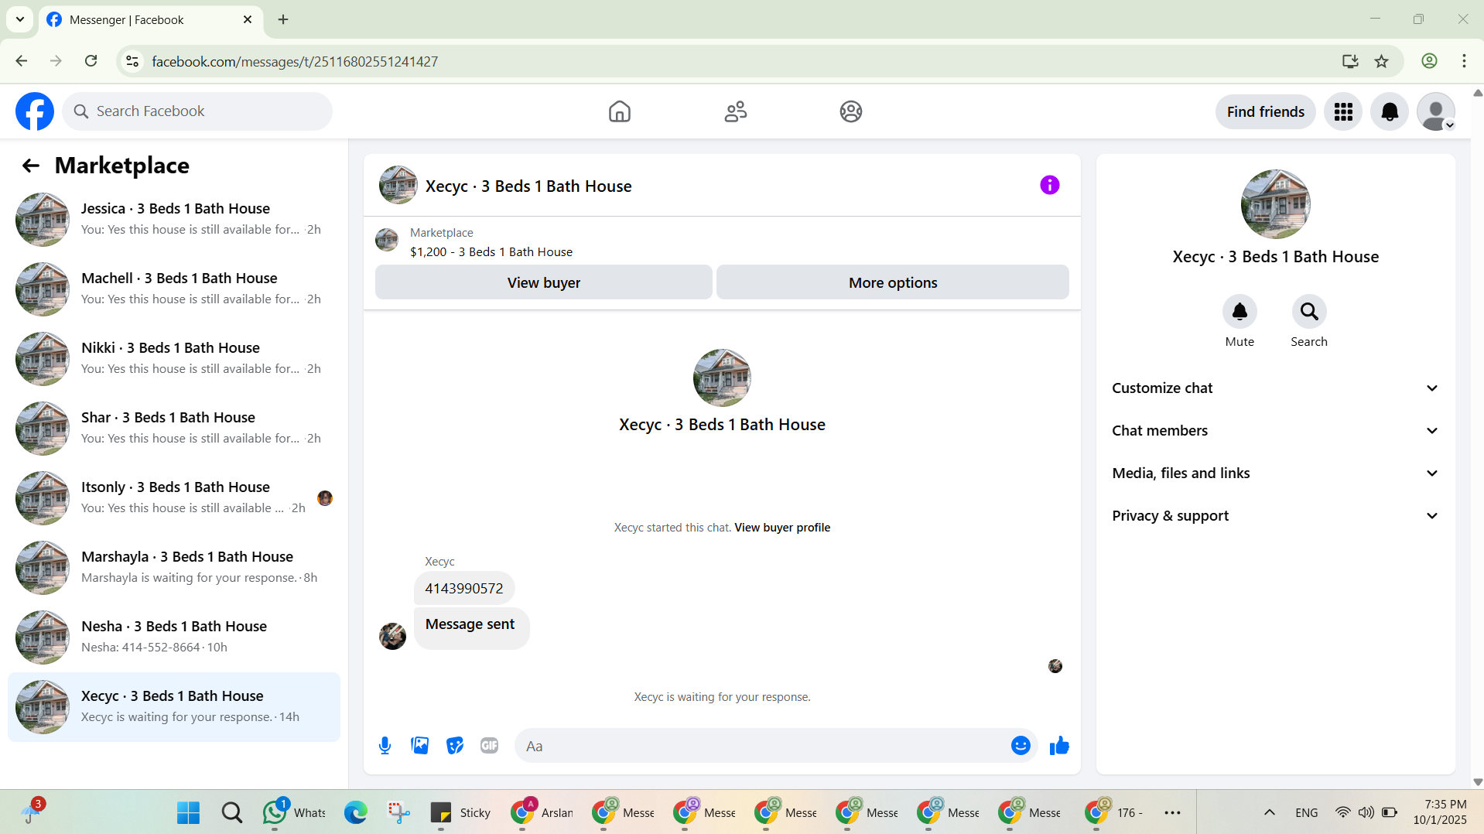Screen dimensions: 1484x834
Task: Open the Snipping Tool in the taskbar
Action: (x=398, y=812)
